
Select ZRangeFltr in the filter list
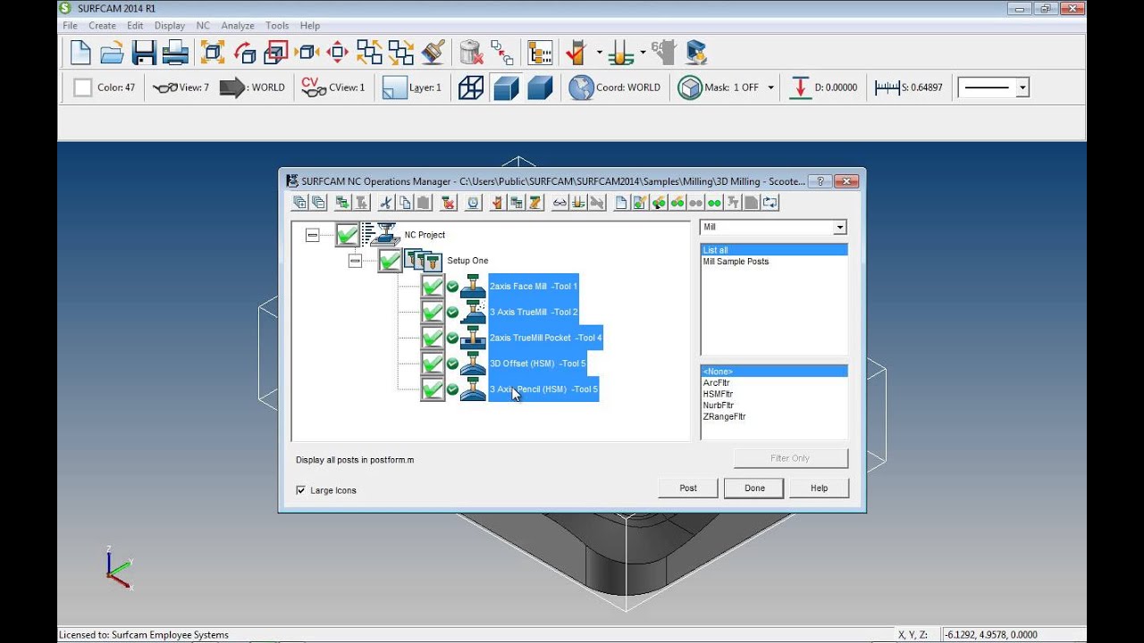pos(774,416)
